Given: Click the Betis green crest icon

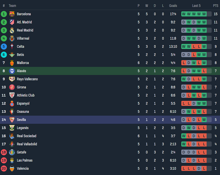Looking at the screenshot, I should coord(12,55).
